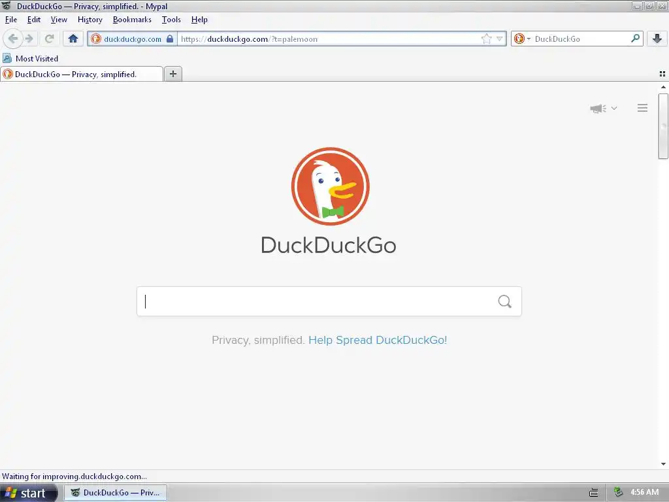Click the toolbar search magnifier icon

(635, 39)
